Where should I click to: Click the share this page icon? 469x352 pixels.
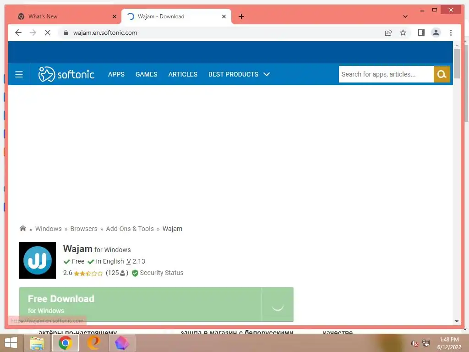coord(388,33)
